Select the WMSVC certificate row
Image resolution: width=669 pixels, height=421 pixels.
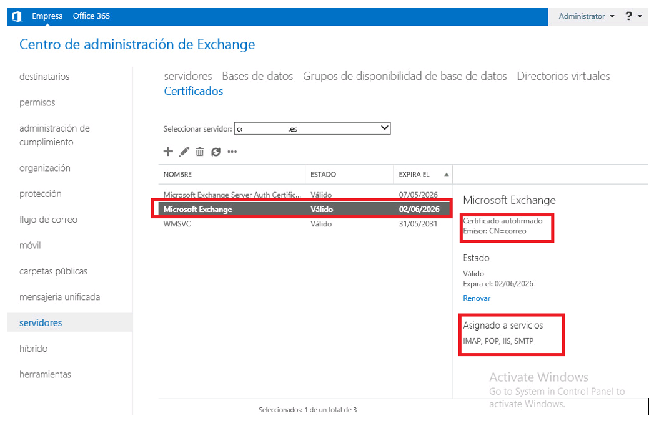pos(305,224)
